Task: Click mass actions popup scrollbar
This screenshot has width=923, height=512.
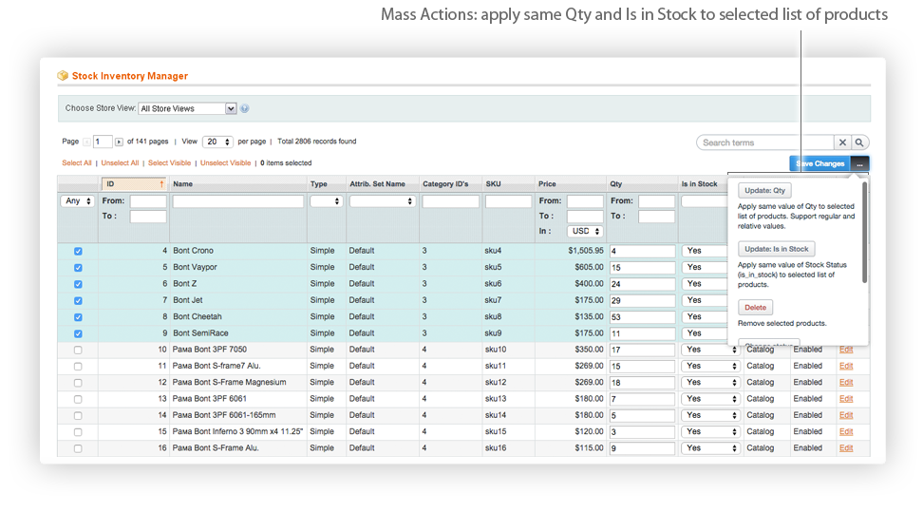Action: point(864,232)
